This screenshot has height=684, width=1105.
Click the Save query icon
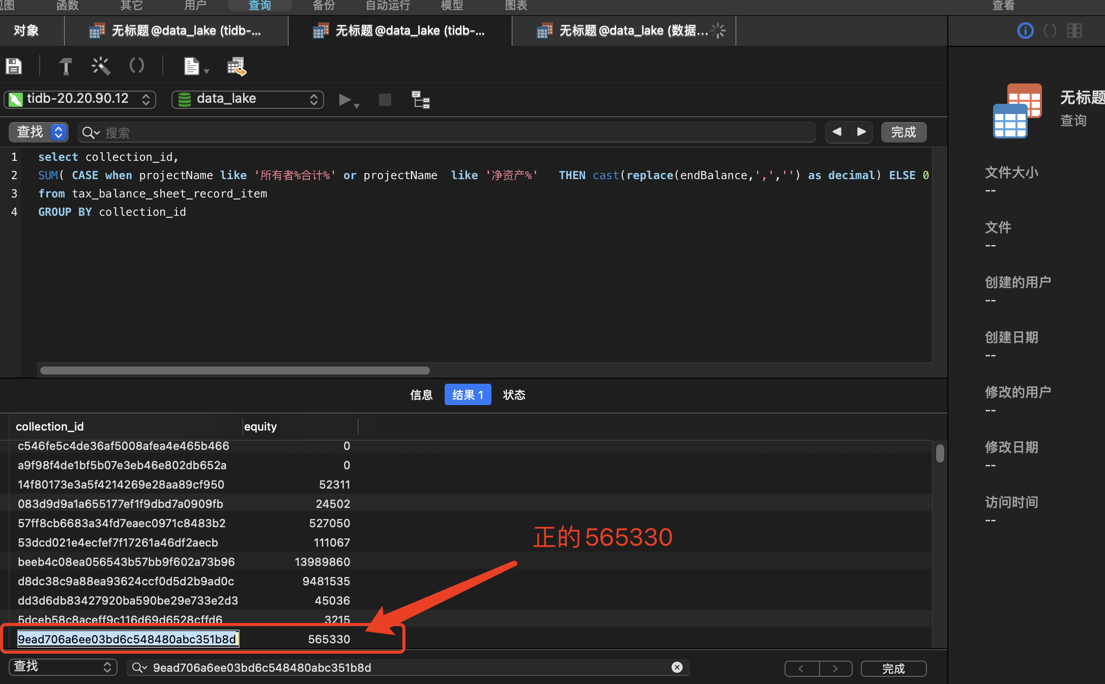coord(14,66)
